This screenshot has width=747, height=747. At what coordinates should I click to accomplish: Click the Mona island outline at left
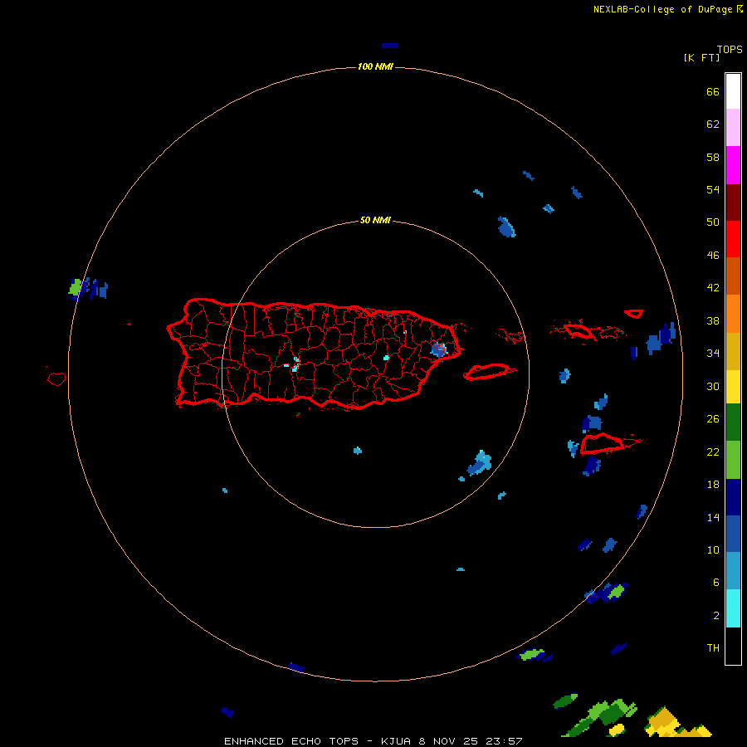[56, 378]
